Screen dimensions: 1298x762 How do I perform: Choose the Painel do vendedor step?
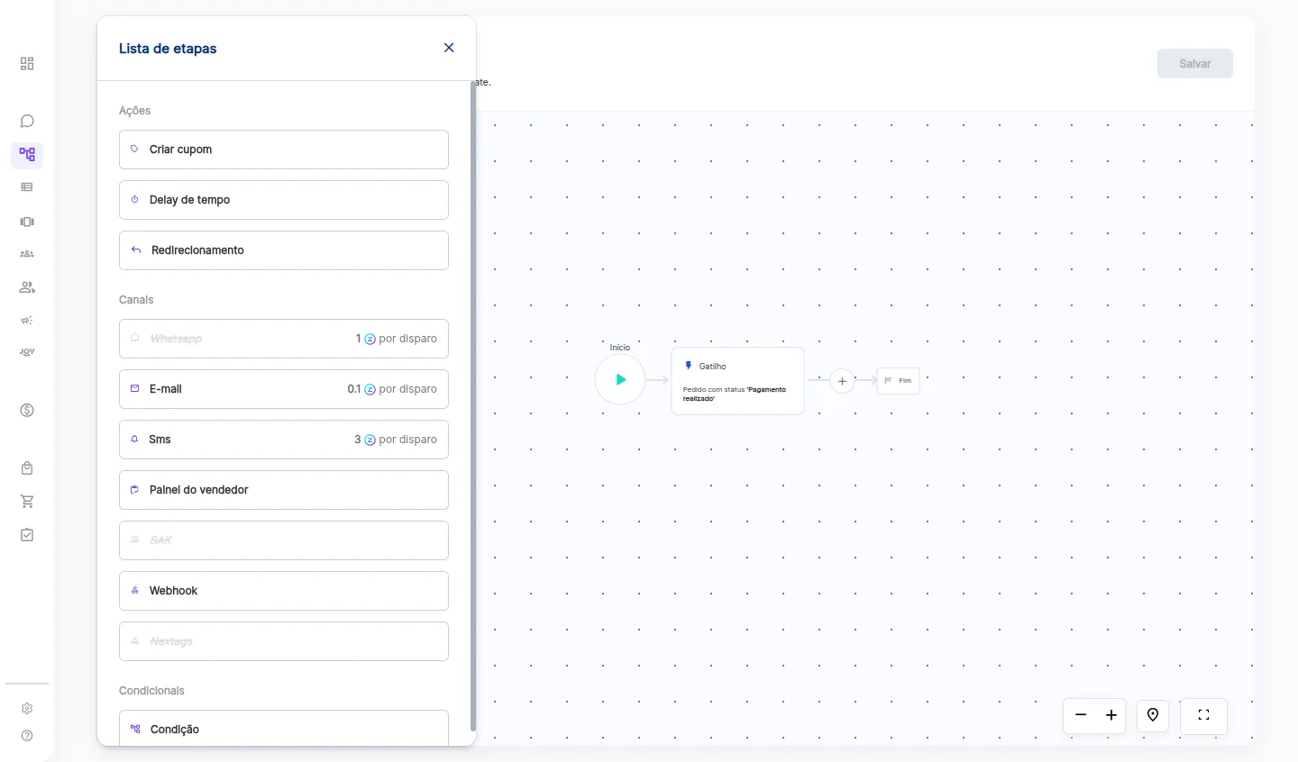284,490
